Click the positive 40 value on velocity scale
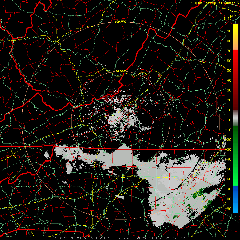 (x=229, y=80)
